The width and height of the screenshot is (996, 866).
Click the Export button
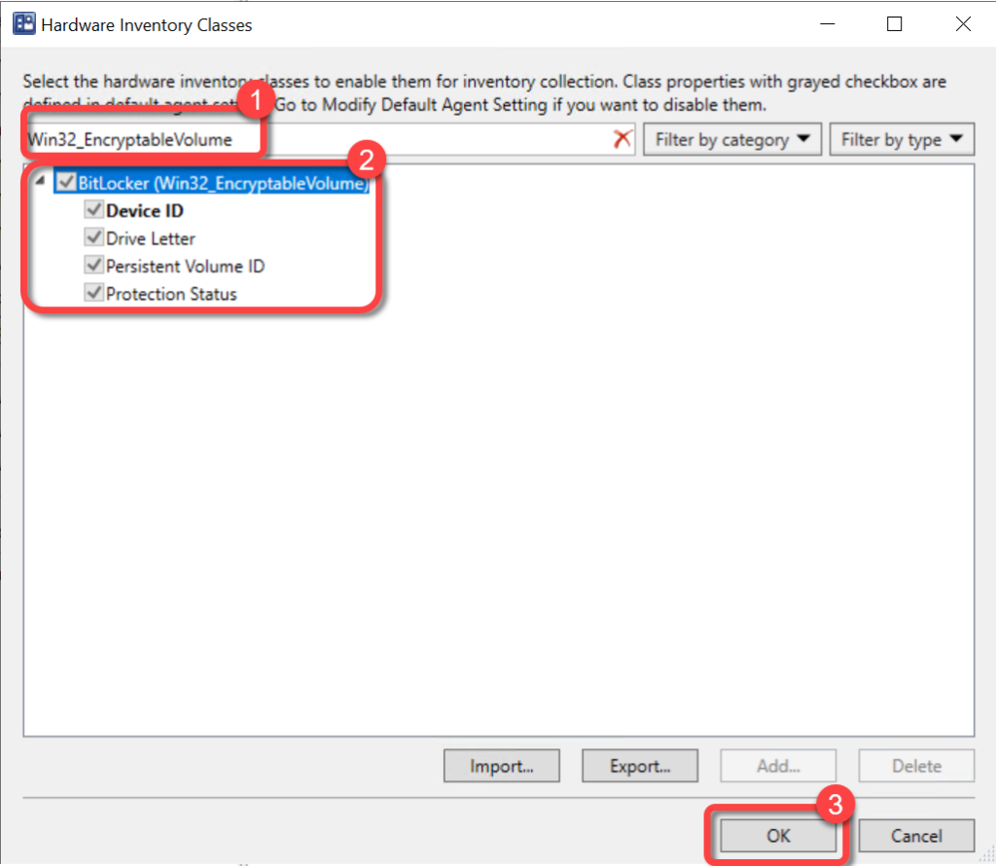point(639,766)
